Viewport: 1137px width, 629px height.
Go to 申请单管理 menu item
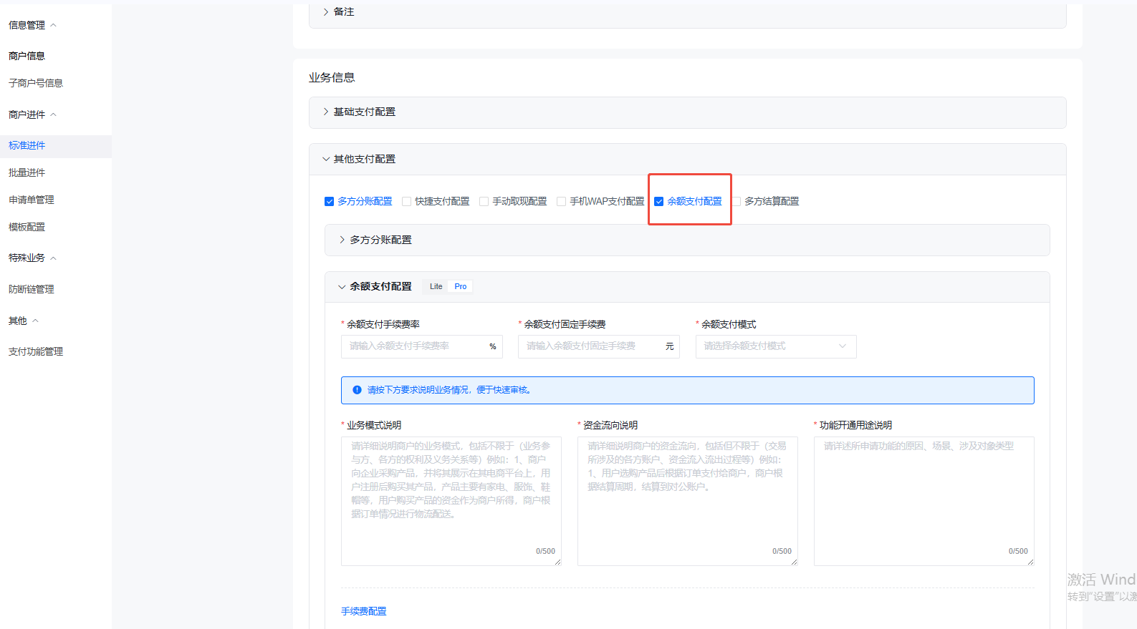coord(32,200)
